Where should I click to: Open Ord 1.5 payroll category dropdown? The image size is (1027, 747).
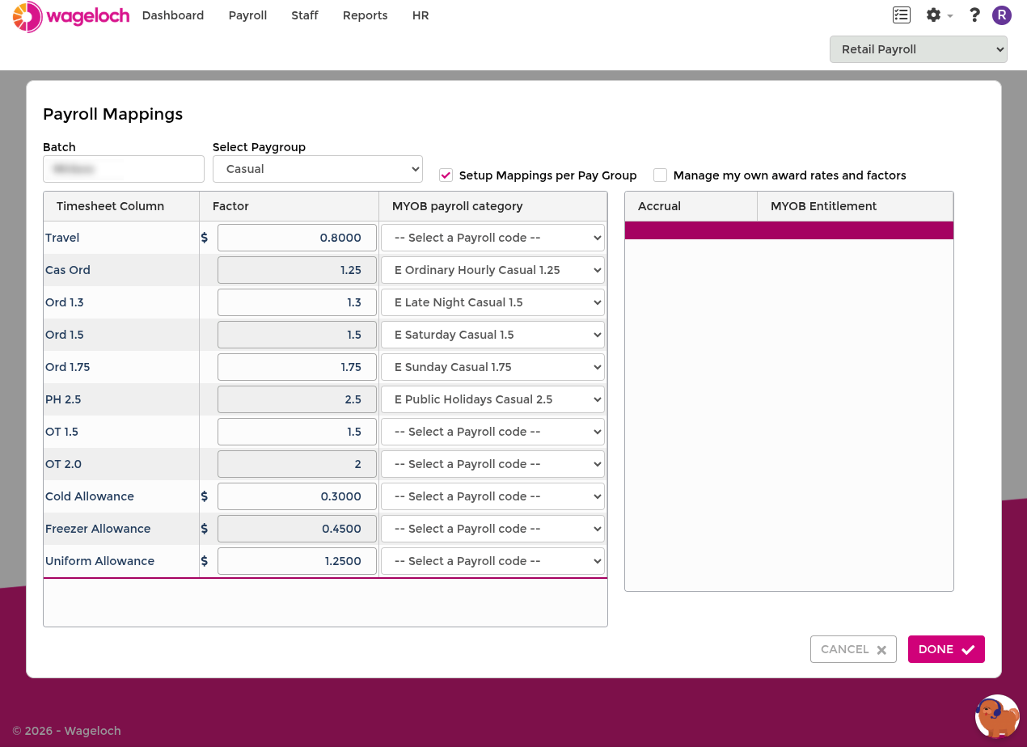(492, 335)
